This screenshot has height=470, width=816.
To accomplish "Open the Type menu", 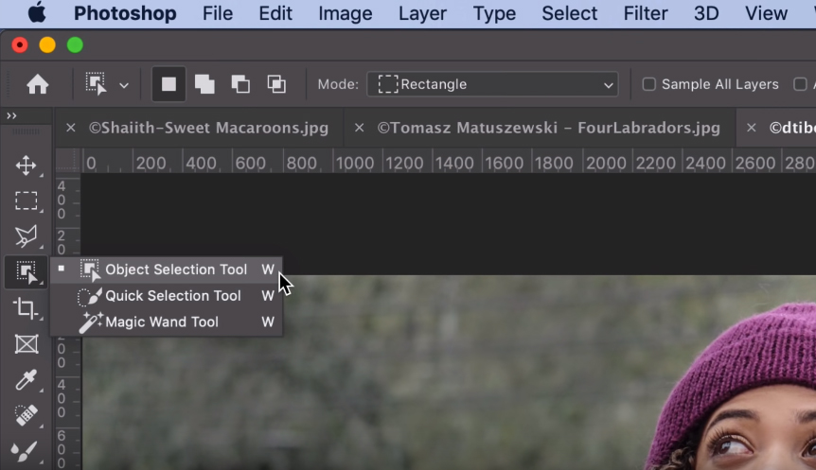I will pos(494,13).
